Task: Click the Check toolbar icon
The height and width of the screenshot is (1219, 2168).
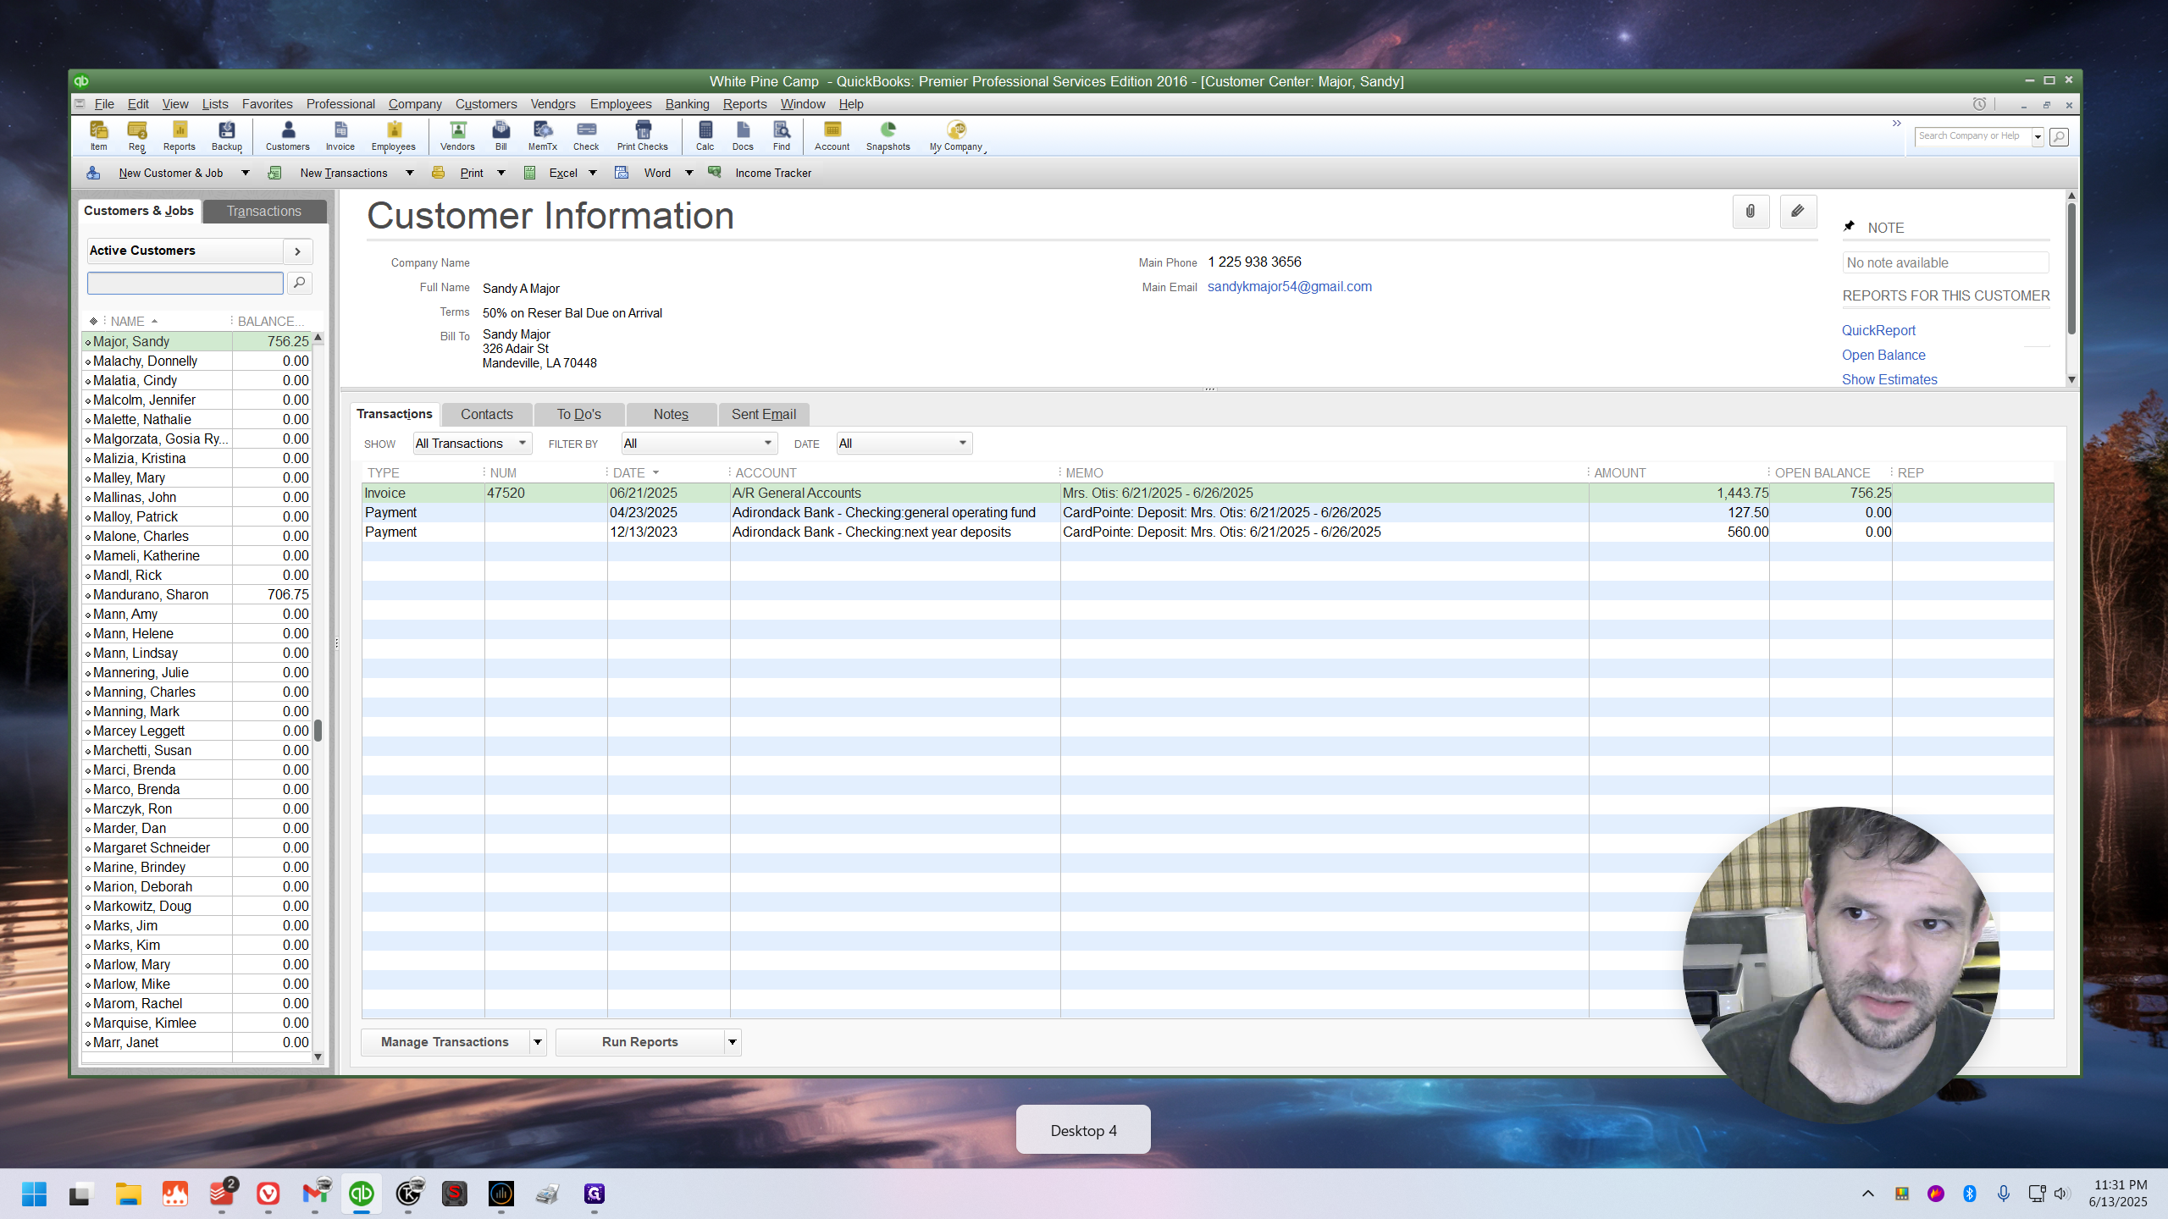Action: (x=586, y=135)
